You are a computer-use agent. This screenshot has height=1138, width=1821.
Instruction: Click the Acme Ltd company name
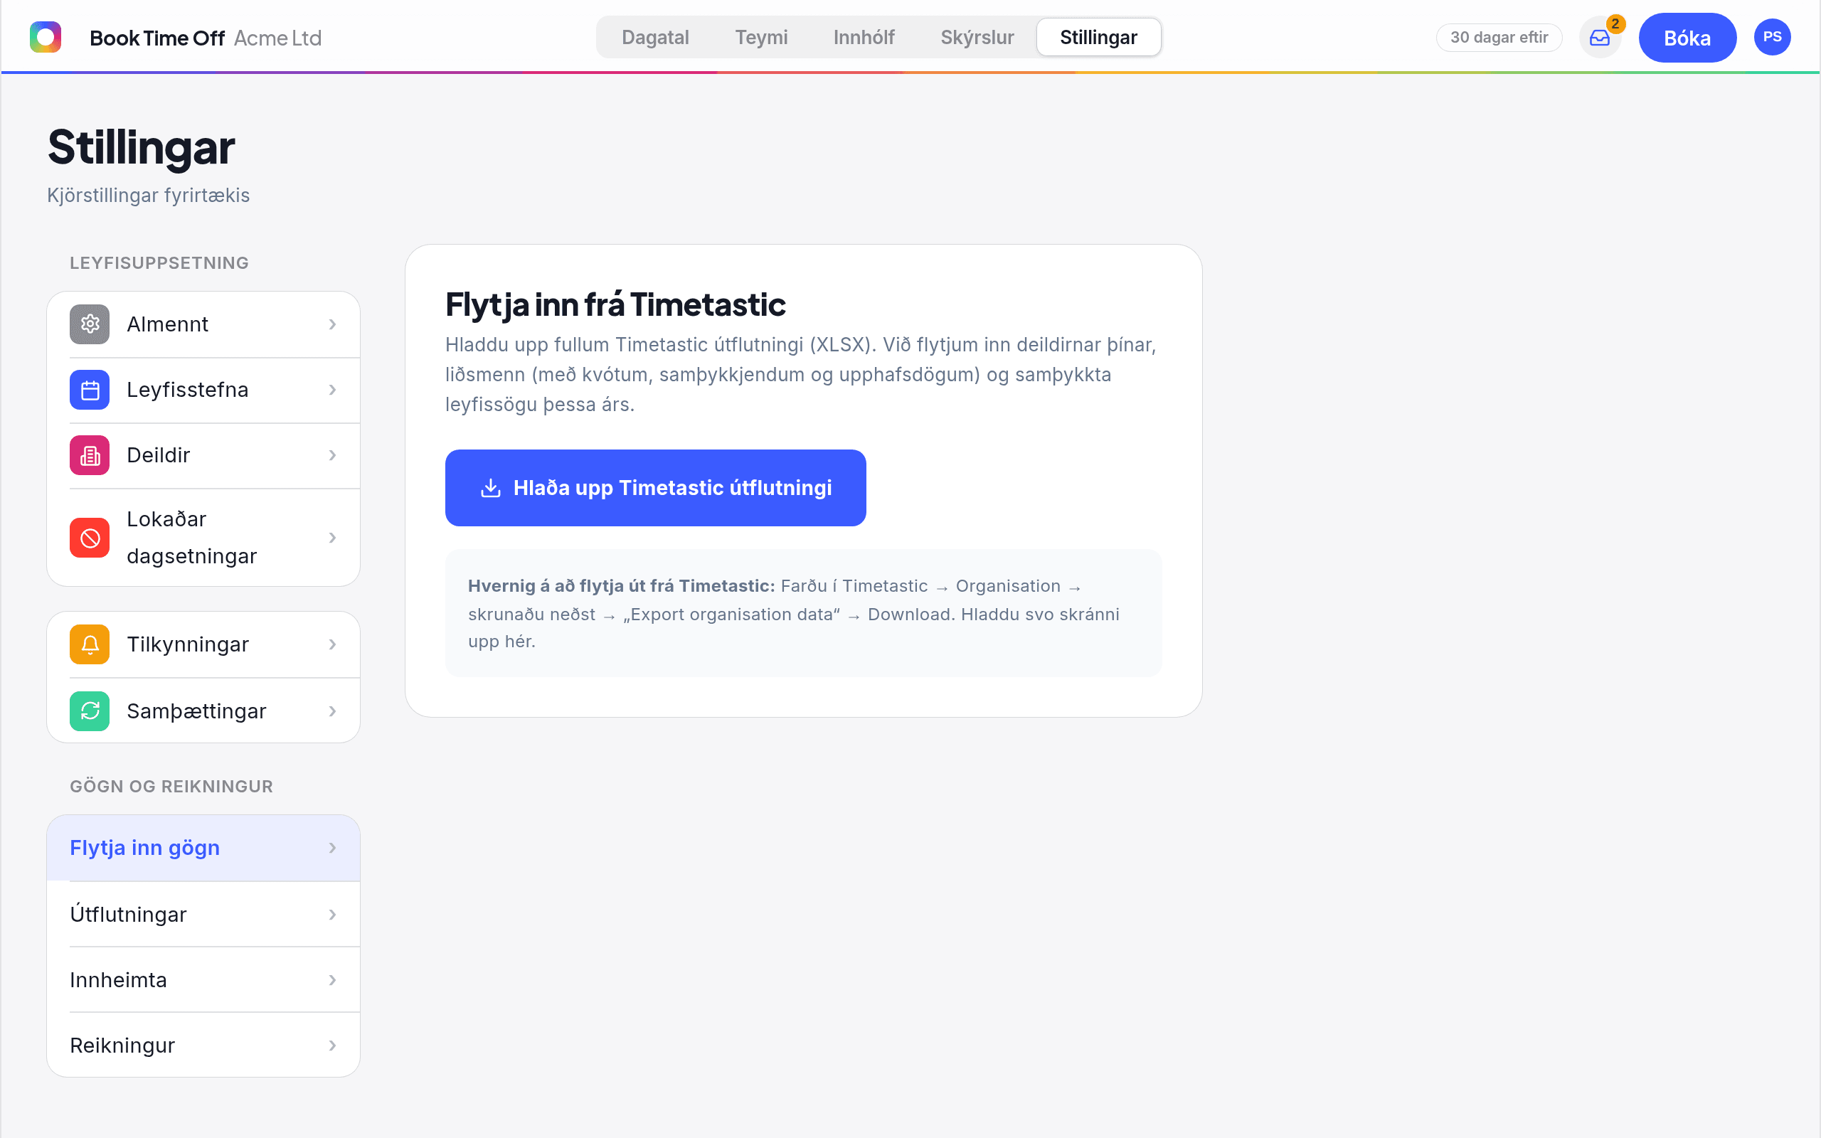click(x=277, y=38)
